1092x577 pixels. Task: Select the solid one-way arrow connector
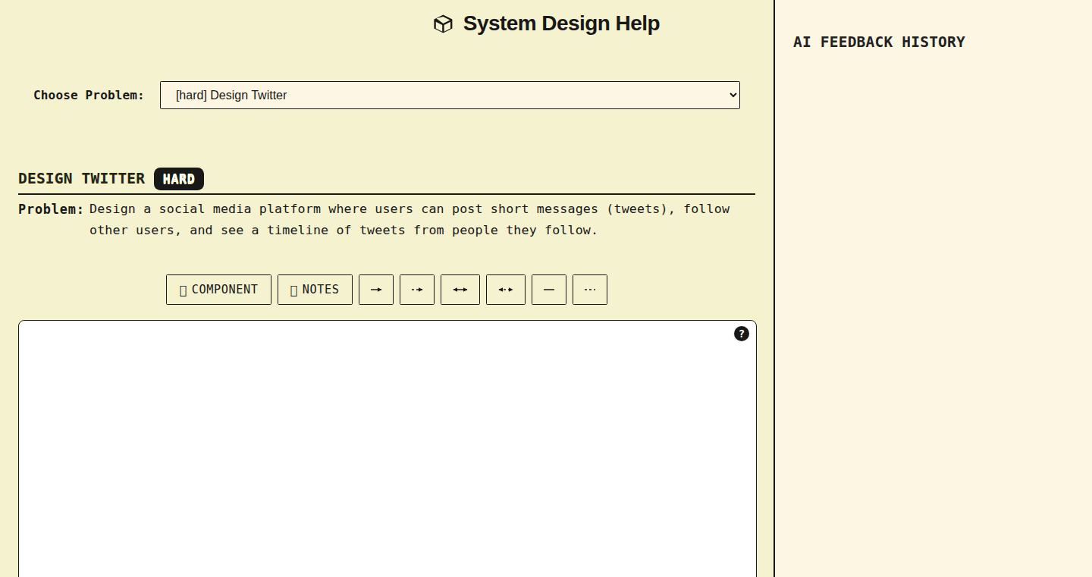point(376,290)
